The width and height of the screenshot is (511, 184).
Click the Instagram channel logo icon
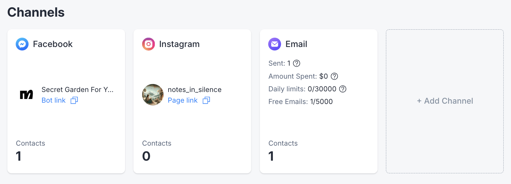pyautogui.click(x=148, y=44)
